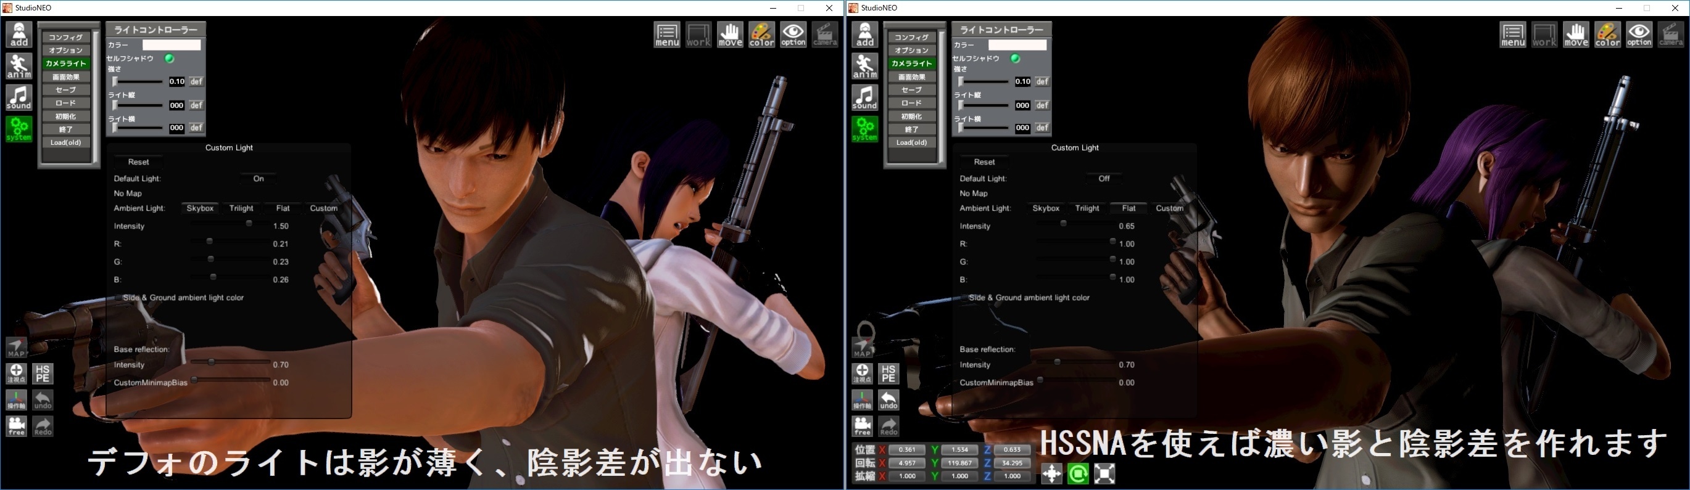Click the green system icon in left window
This screenshot has width=1690, height=490.
[19, 128]
